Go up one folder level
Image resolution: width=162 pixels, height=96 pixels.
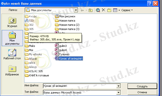click(x=90, y=10)
